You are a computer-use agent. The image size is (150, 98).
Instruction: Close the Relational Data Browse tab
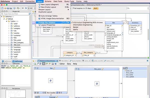57,61
